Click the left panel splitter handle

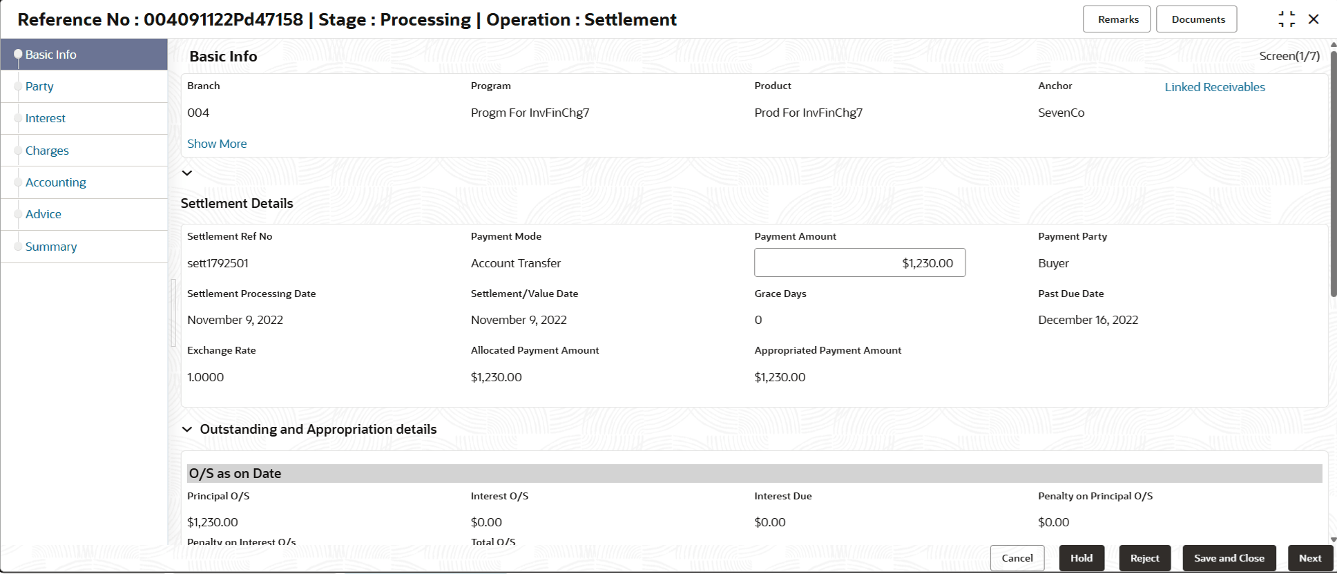coord(173,312)
